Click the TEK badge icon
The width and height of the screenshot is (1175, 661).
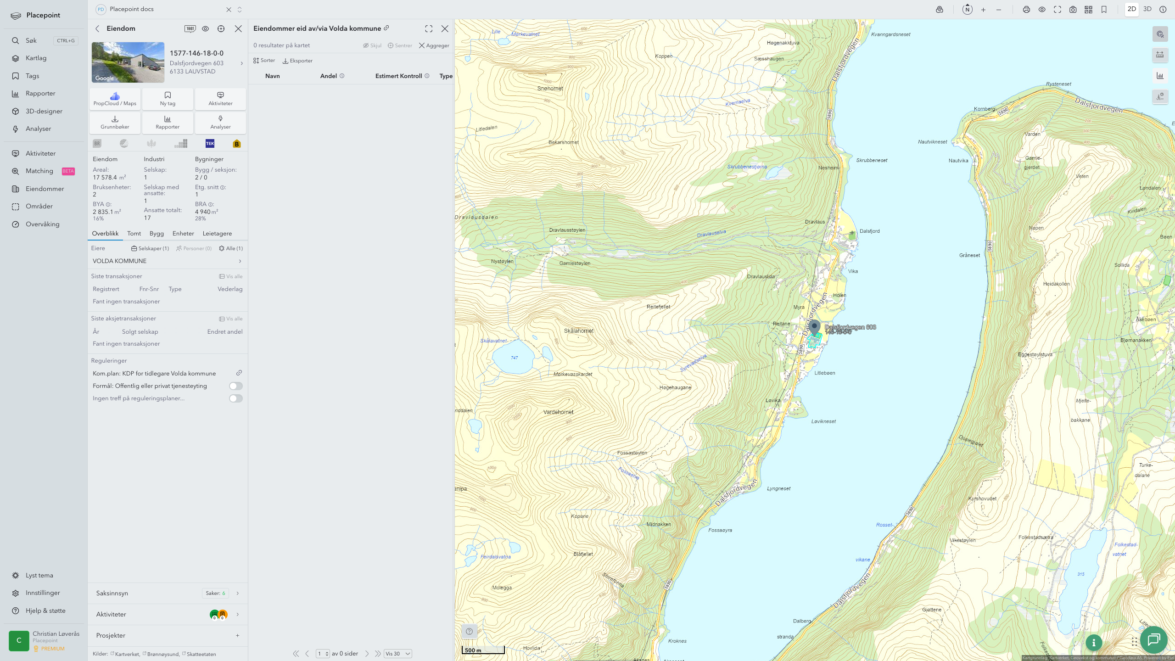coord(210,144)
